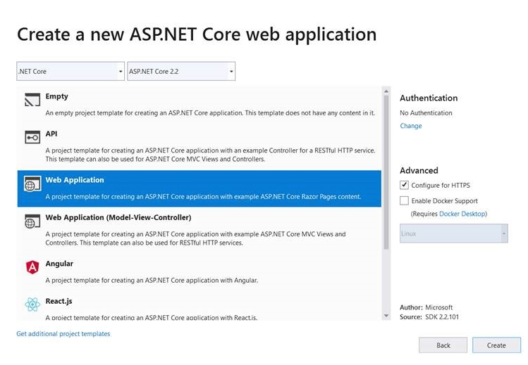
Task: Click the React.js atom icon
Action: [32, 305]
